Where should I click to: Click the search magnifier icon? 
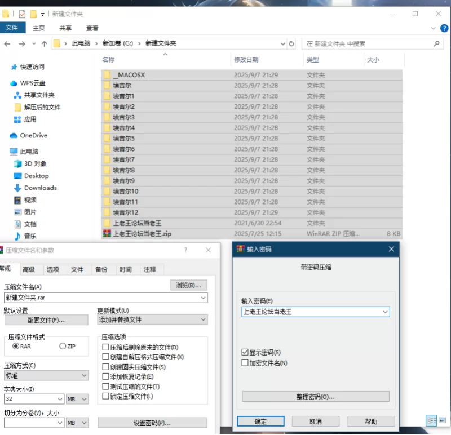pos(436,43)
